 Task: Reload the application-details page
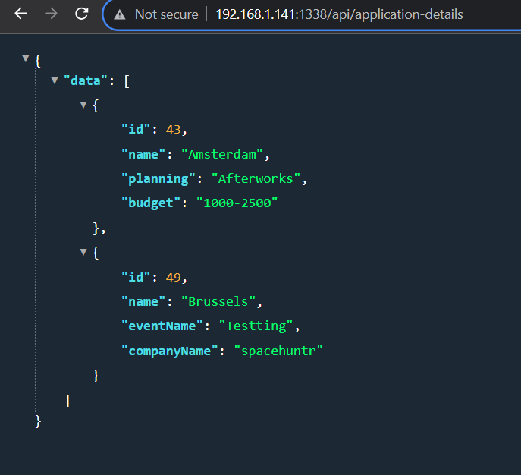click(82, 14)
